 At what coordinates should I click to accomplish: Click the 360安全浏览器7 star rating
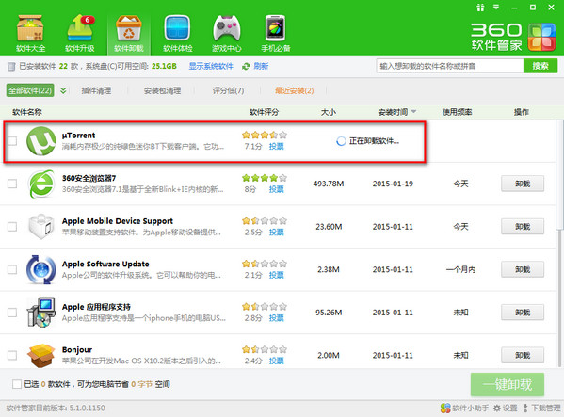[x=265, y=178]
